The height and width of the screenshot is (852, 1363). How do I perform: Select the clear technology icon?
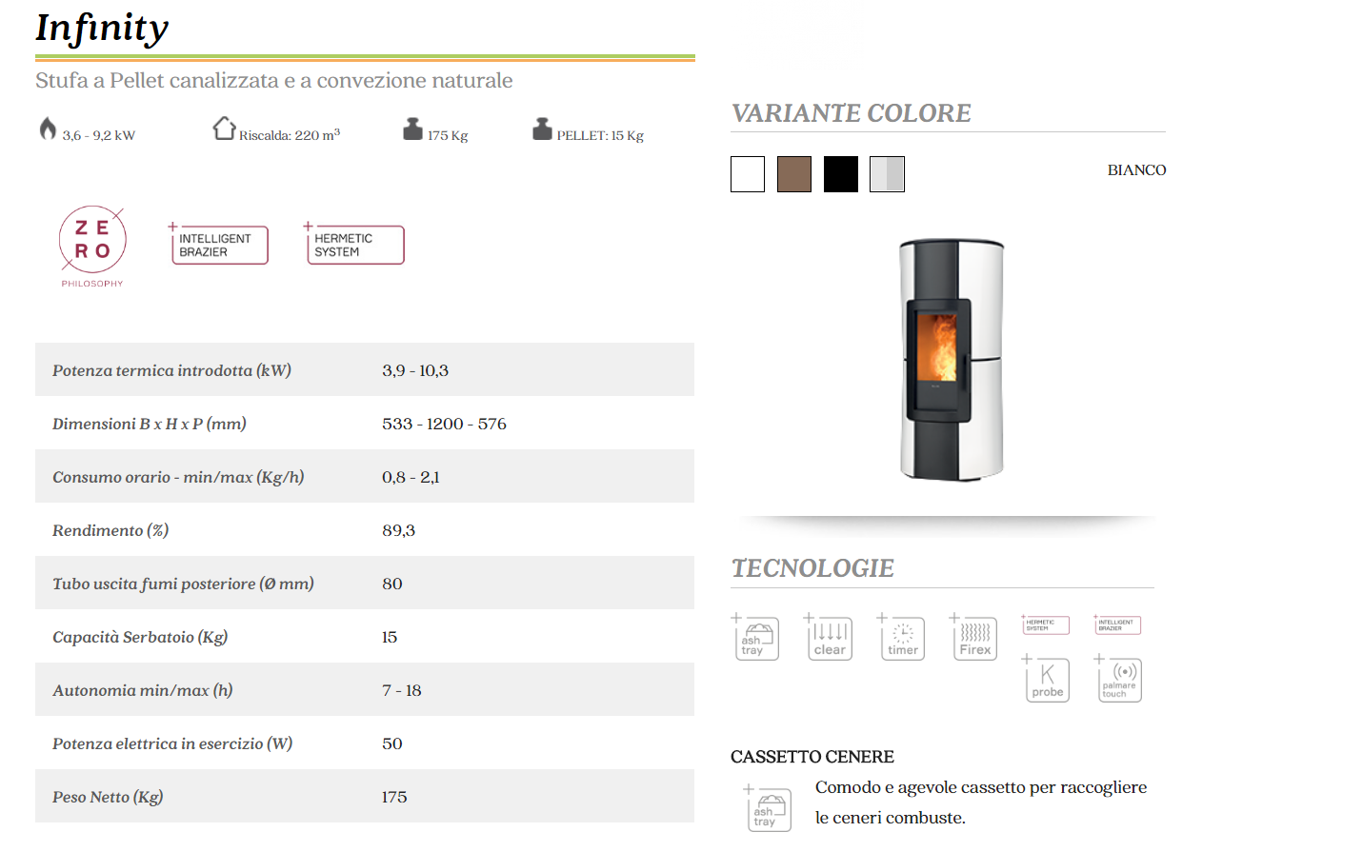pyautogui.click(x=829, y=637)
